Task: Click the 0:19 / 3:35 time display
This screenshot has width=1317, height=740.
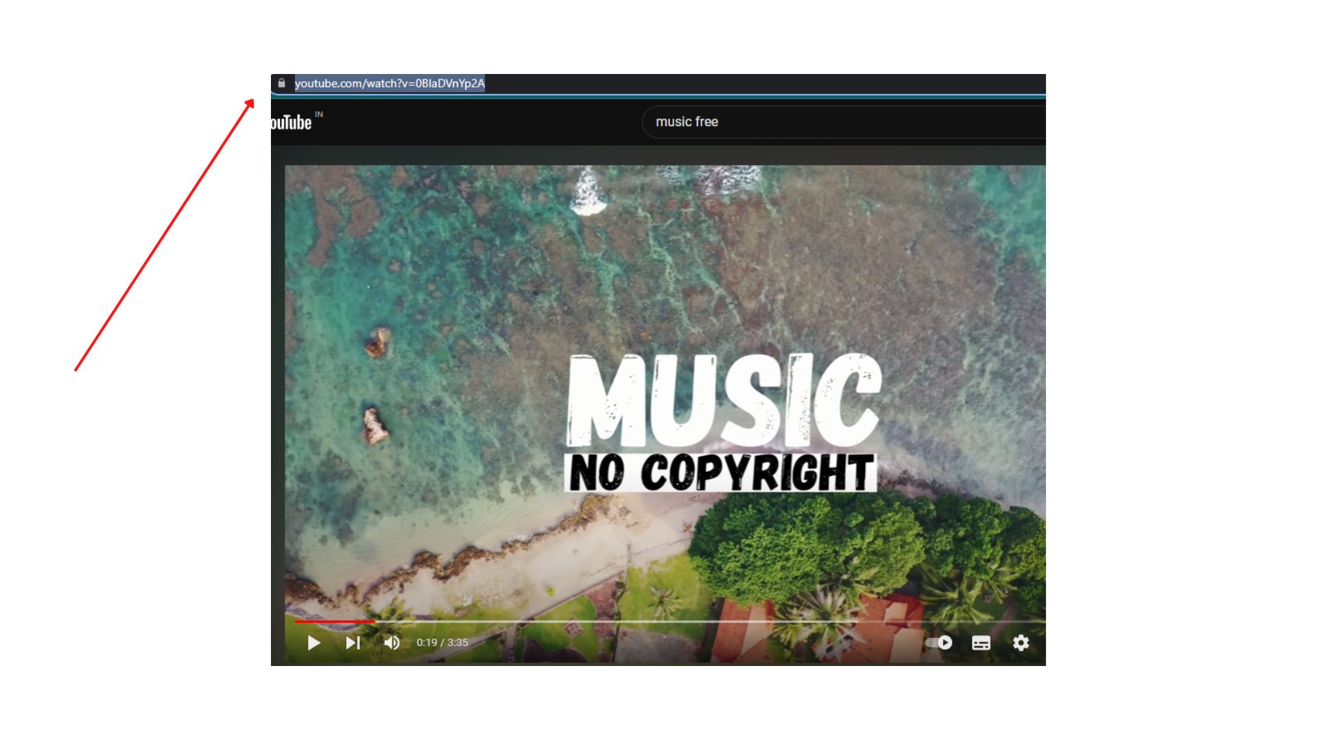Action: [x=442, y=643]
